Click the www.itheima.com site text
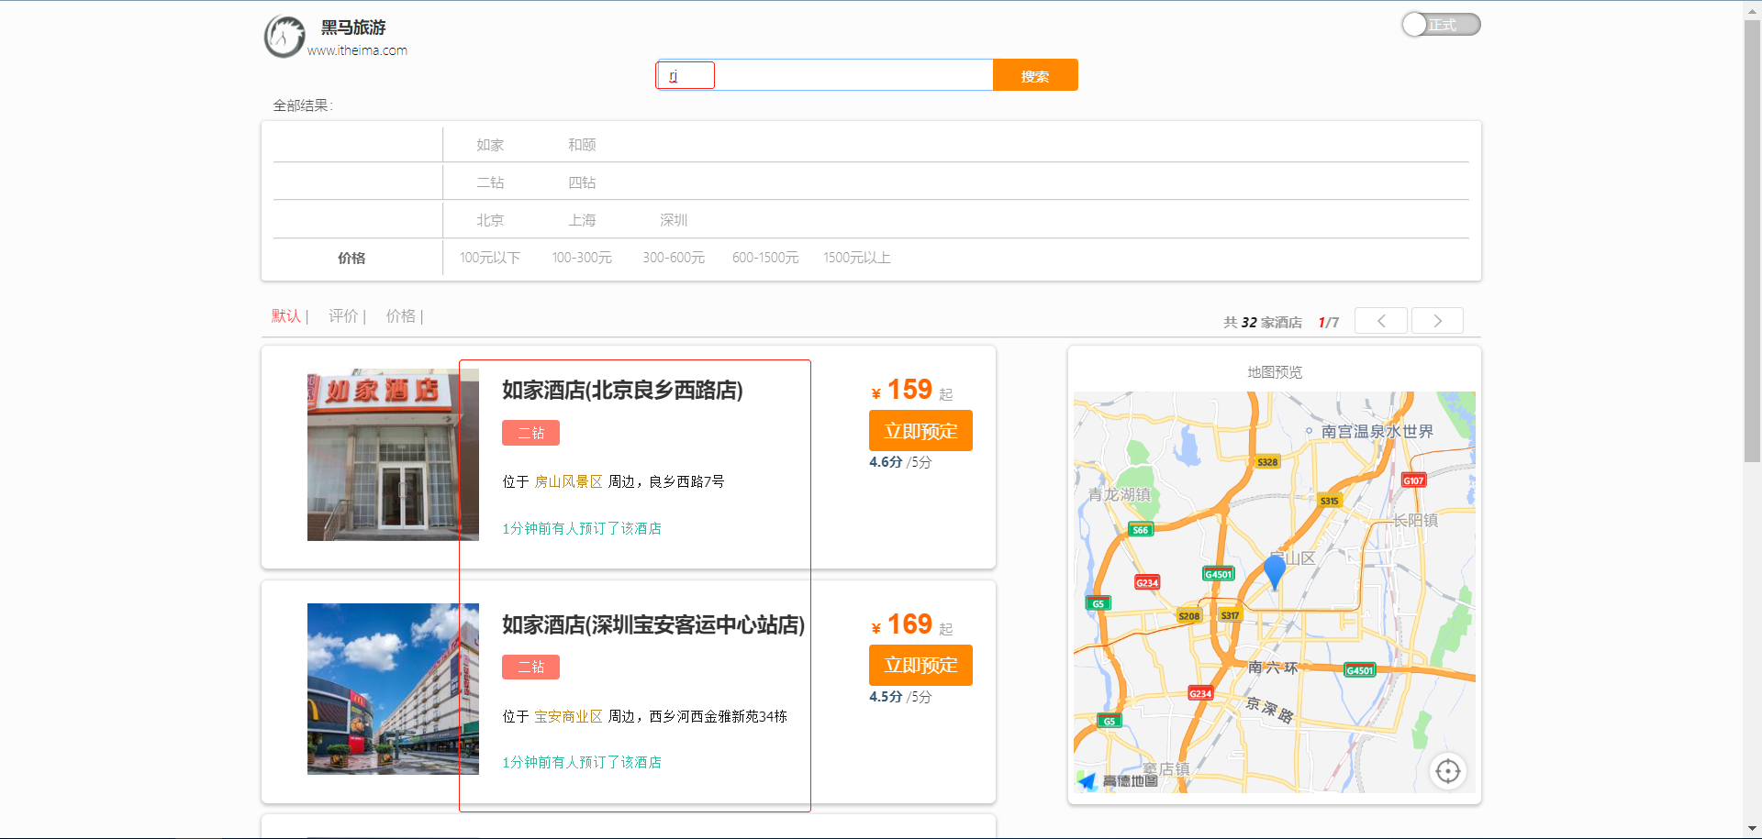 [357, 50]
